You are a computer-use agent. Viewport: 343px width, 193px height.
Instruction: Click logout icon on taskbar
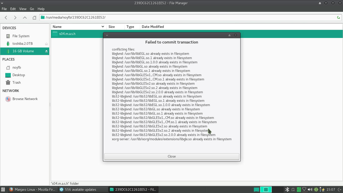click(339, 189)
